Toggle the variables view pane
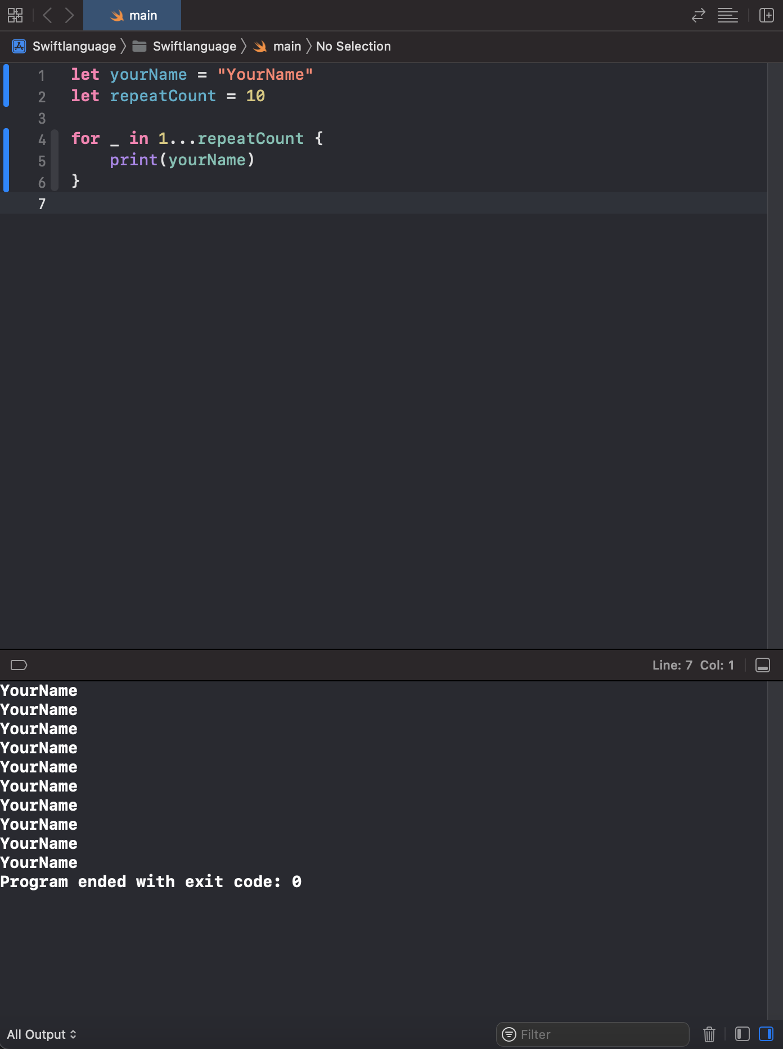Image resolution: width=783 pixels, height=1049 pixels. (x=742, y=1034)
